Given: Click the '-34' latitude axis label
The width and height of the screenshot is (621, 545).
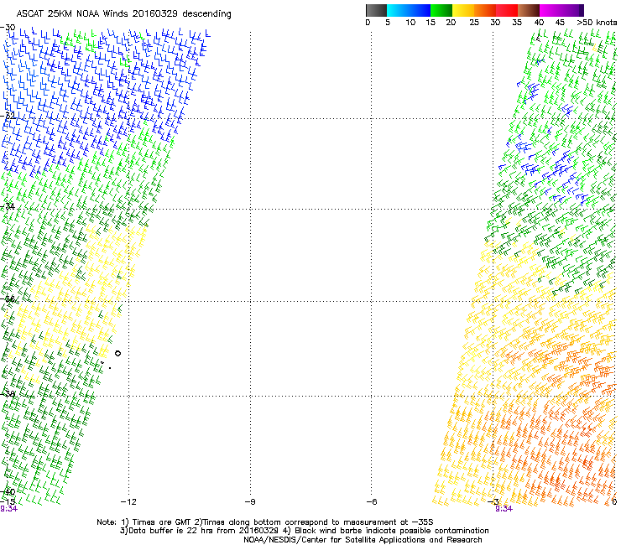Looking at the screenshot, I should click(8, 206).
